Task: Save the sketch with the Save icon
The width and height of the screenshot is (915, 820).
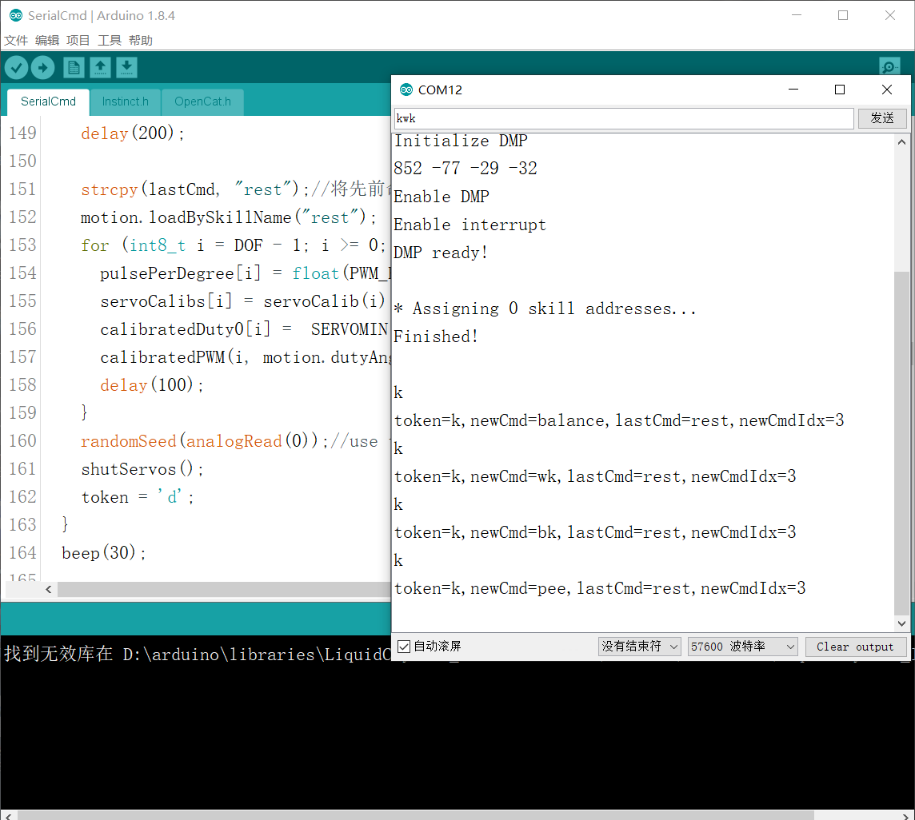Action: pos(126,68)
